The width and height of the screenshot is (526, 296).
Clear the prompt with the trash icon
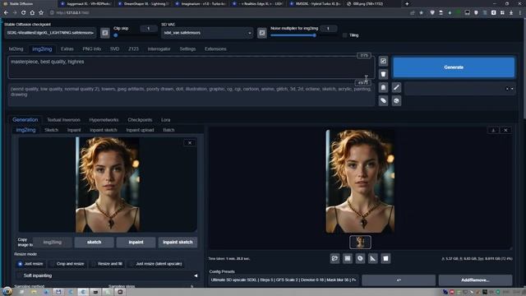tap(383, 74)
